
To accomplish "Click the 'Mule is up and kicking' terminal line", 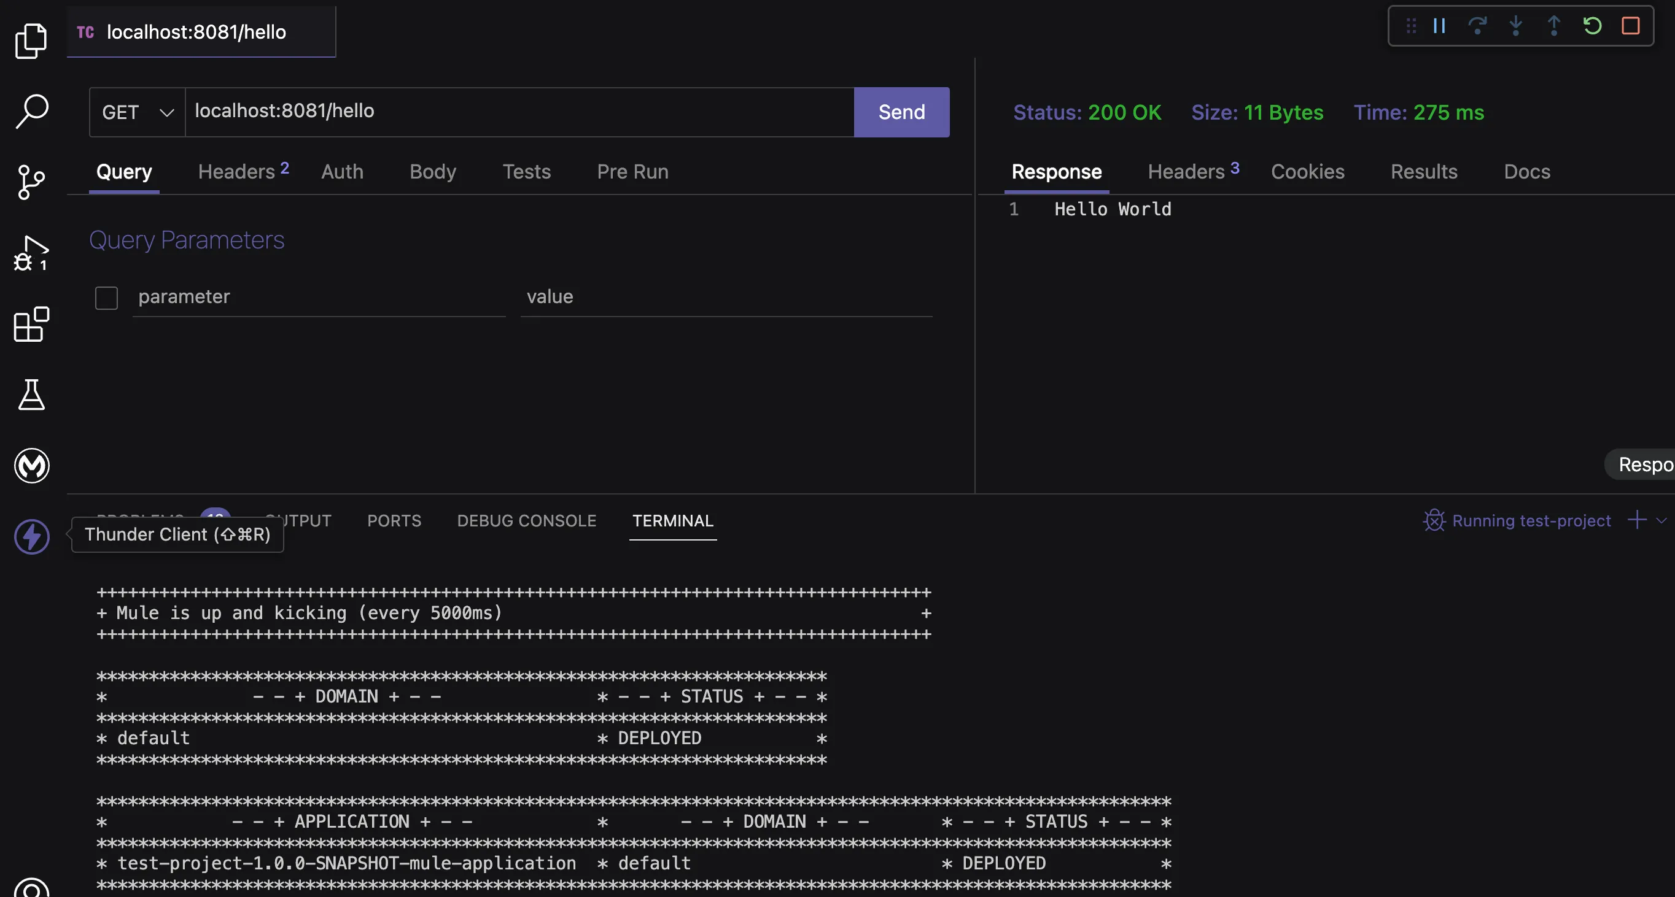I will click(514, 613).
